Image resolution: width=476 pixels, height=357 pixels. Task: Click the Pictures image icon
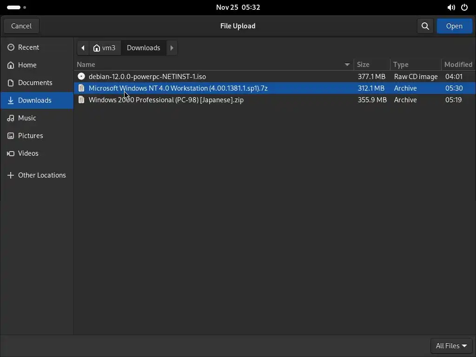11,136
